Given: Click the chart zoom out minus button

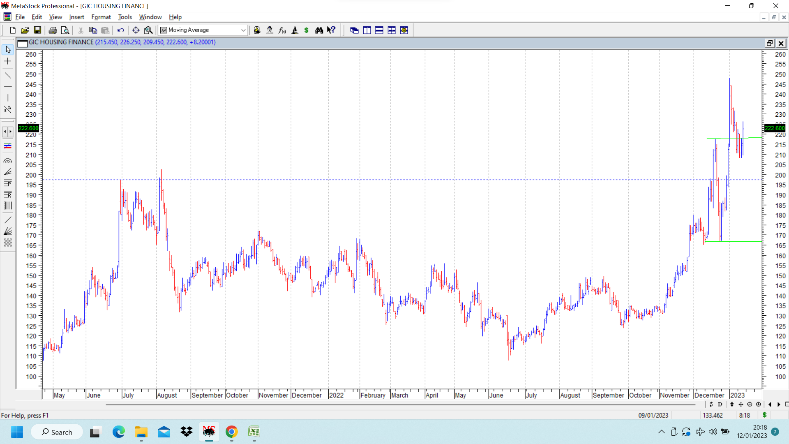Looking at the screenshot, I should [750, 405].
